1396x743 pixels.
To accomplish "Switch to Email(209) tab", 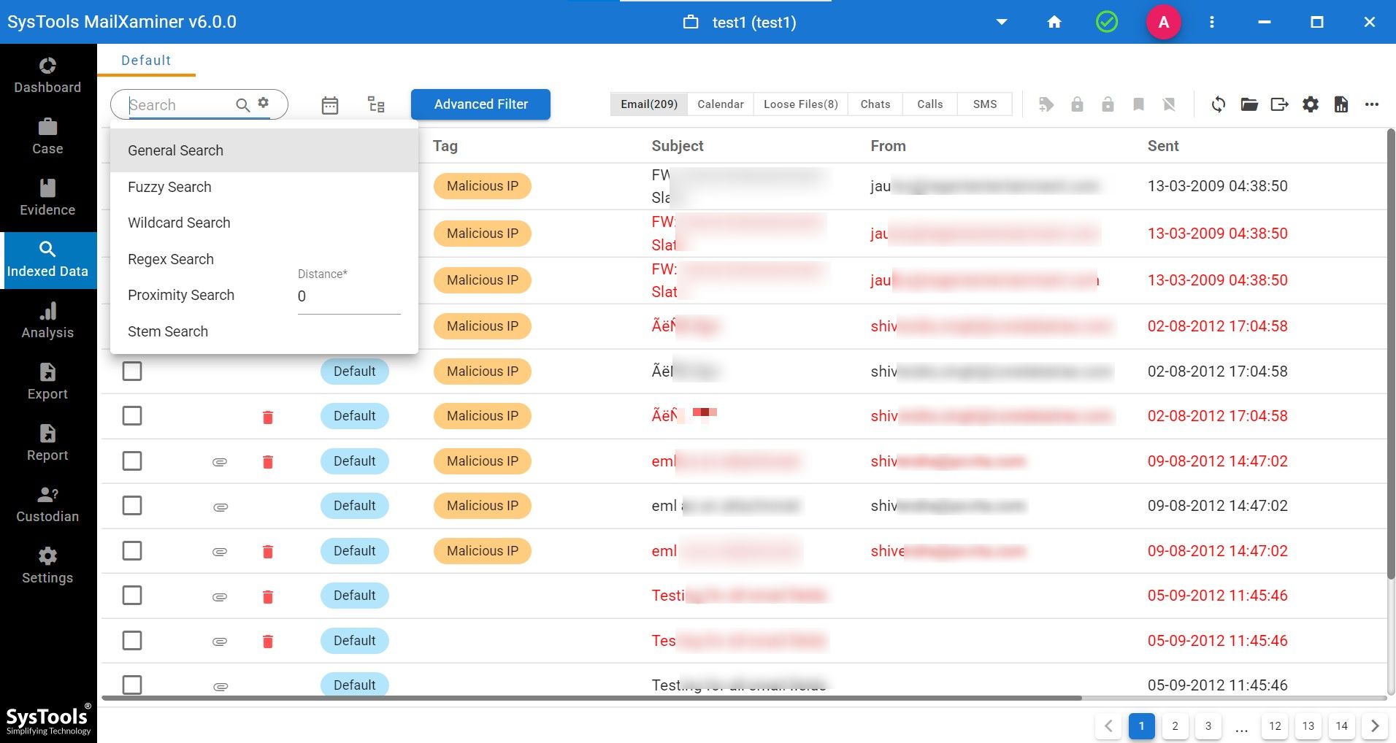I will pyautogui.click(x=649, y=104).
